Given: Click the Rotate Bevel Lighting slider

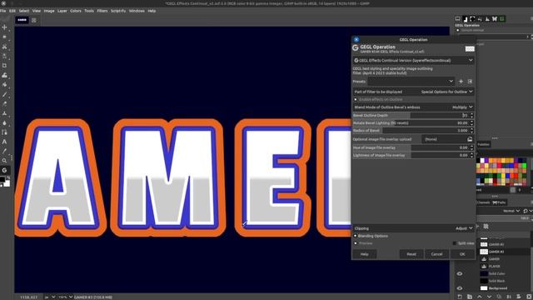Looking at the screenshot, I should point(411,123).
